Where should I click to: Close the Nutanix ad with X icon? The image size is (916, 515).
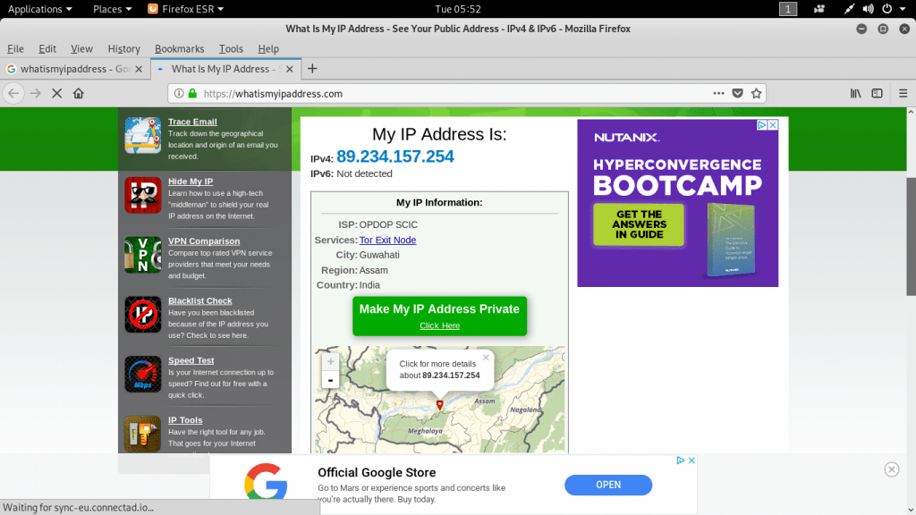773,125
